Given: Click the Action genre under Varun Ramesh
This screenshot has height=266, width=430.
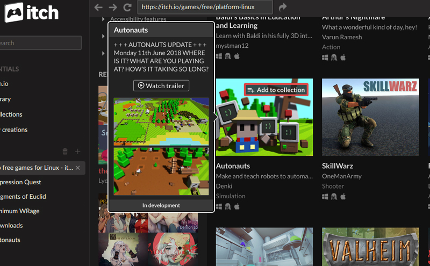Looking at the screenshot, I should 331,47.
